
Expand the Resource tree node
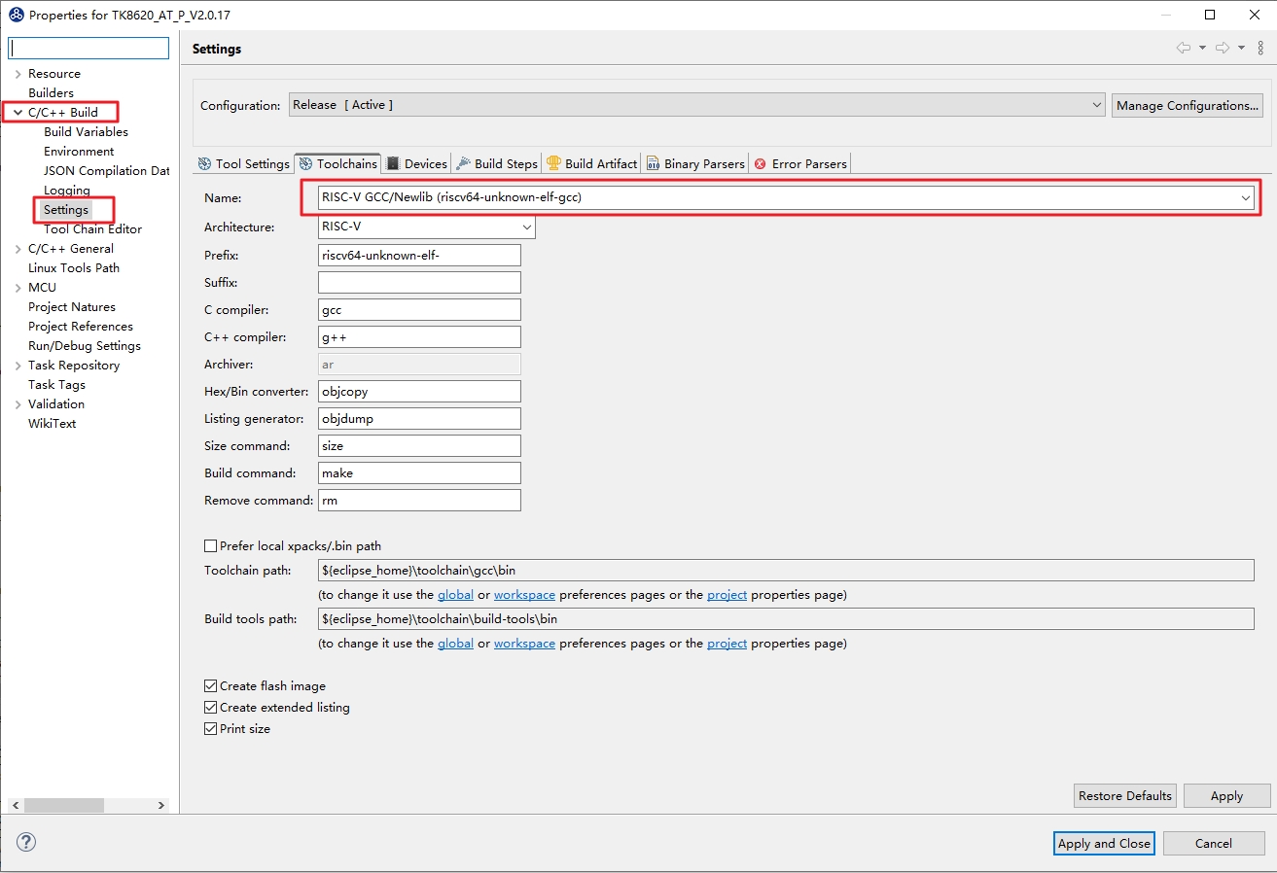(18, 74)
